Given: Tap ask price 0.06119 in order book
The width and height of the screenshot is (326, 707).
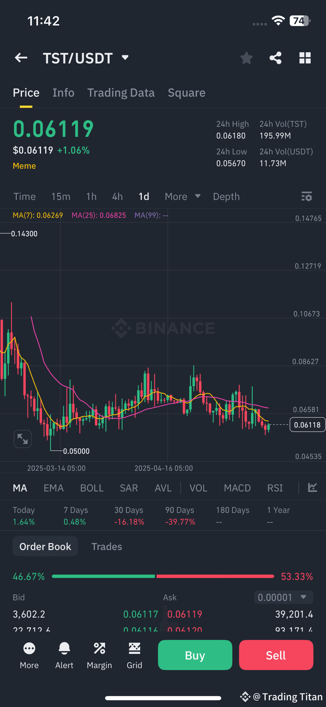Looking at the screenshot, I should click(185, 614).
